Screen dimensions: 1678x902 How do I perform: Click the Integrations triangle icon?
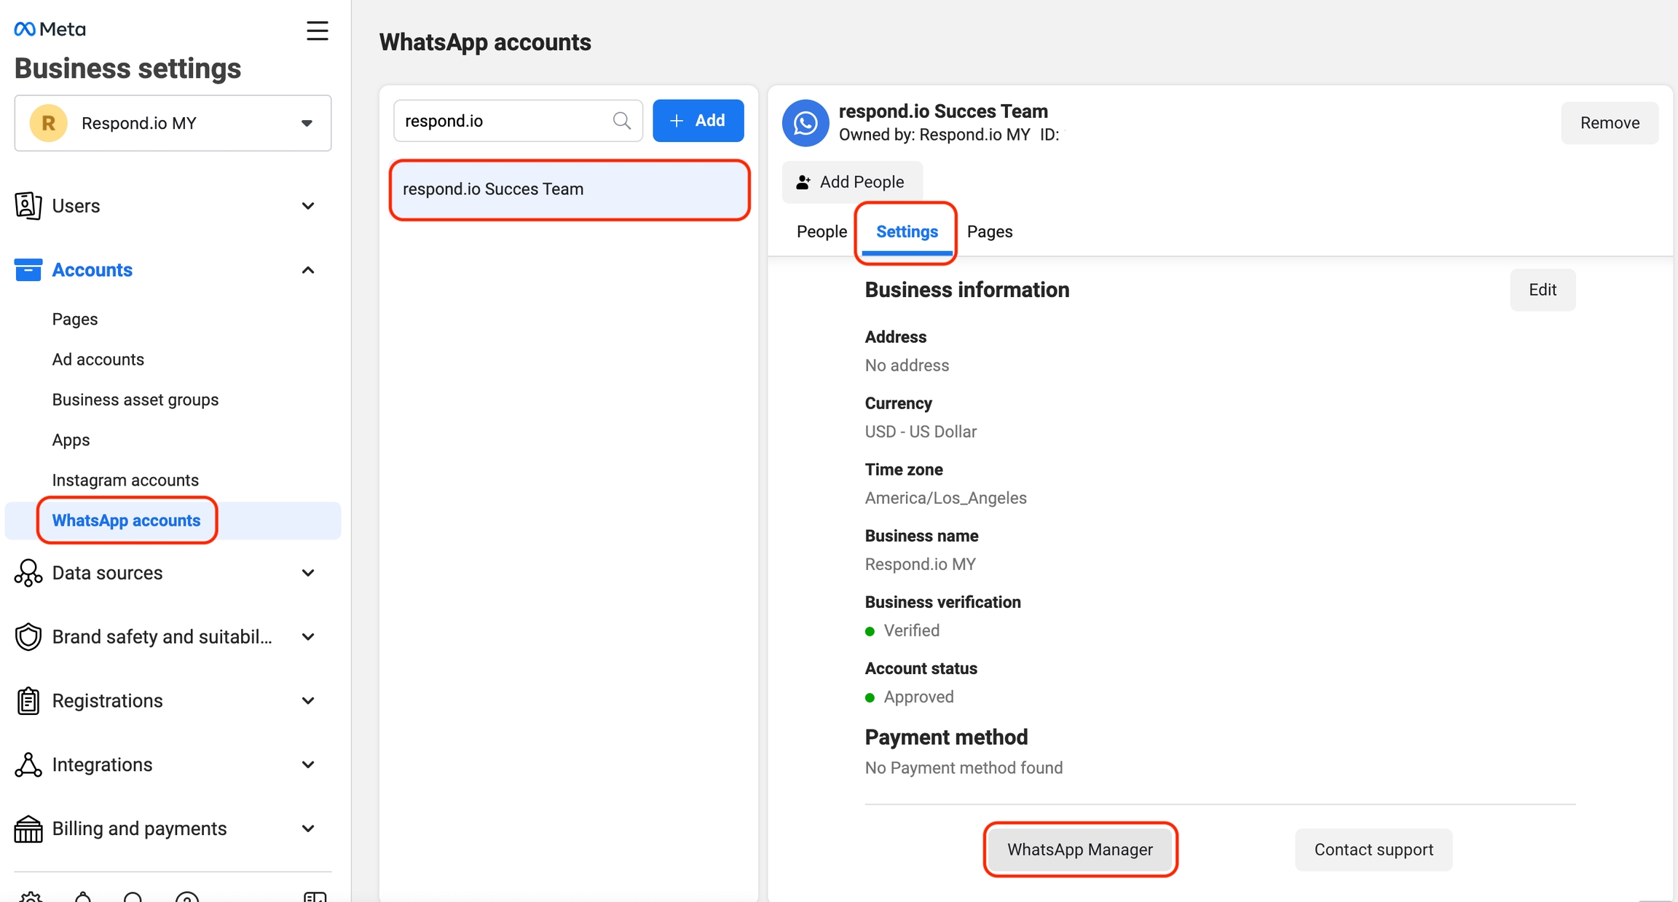(x=28, y=764)
